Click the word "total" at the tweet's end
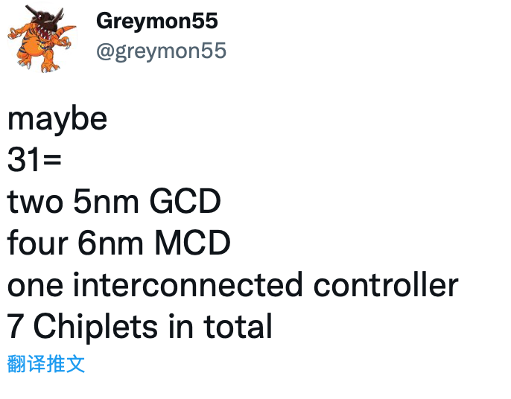This screenshot has width=511, height=399. (238, 325)
